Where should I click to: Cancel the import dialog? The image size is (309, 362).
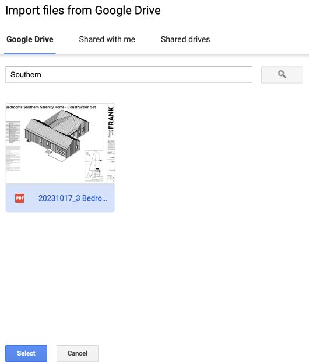[x=78, y=353]
